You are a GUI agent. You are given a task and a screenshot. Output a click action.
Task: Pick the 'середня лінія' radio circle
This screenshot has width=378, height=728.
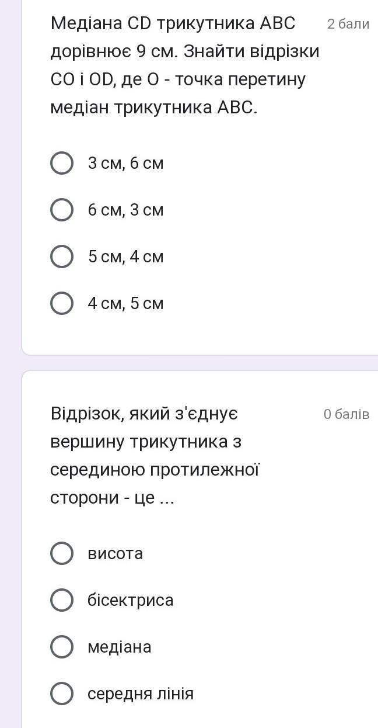[x=62, y=694]
